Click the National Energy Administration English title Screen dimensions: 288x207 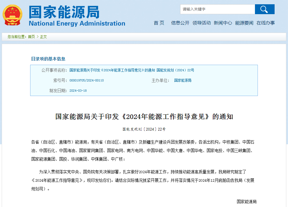[x=77, y=24]
